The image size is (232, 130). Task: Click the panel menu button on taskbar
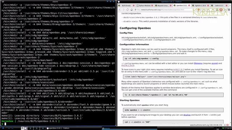pos(3,128)
